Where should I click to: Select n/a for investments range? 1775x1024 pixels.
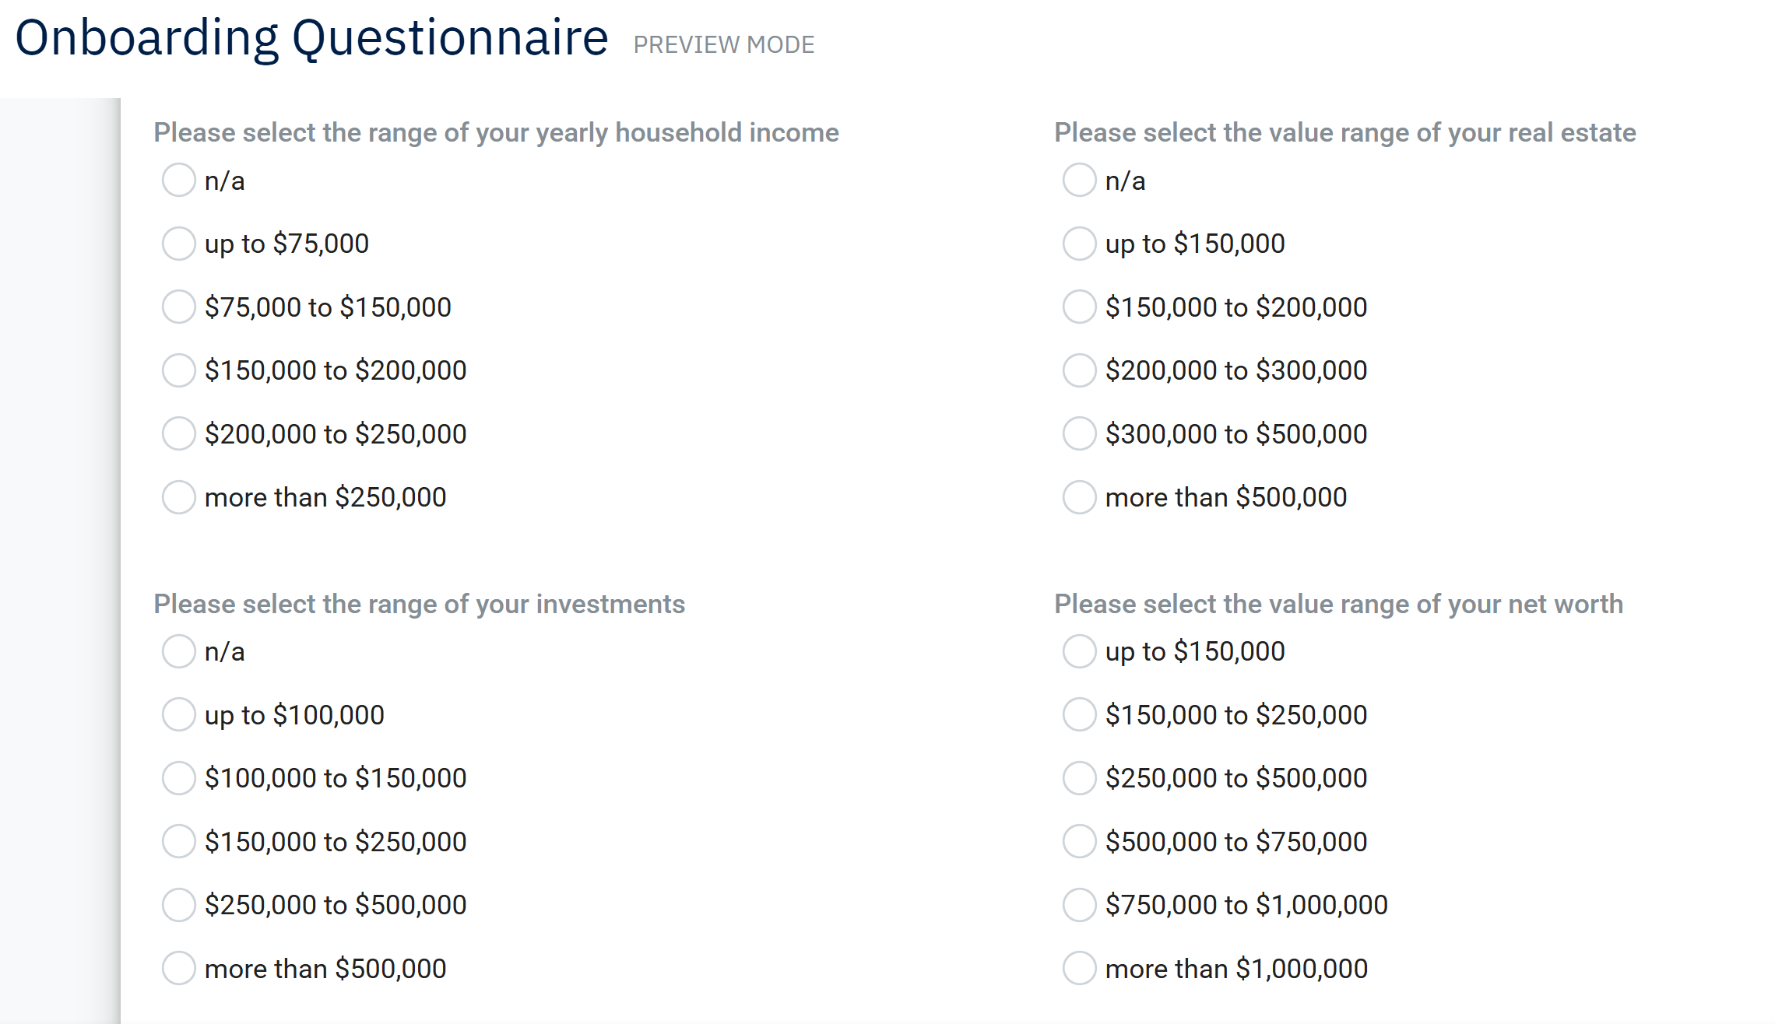click(x=178, y=651)
